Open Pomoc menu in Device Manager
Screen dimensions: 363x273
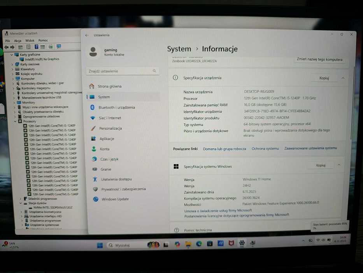43,40
